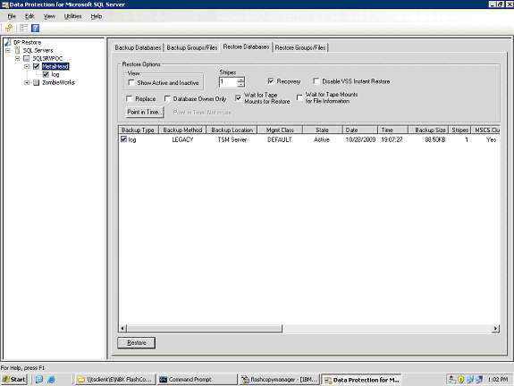
Task: Click the Restore button
Action: coord(137,343)
